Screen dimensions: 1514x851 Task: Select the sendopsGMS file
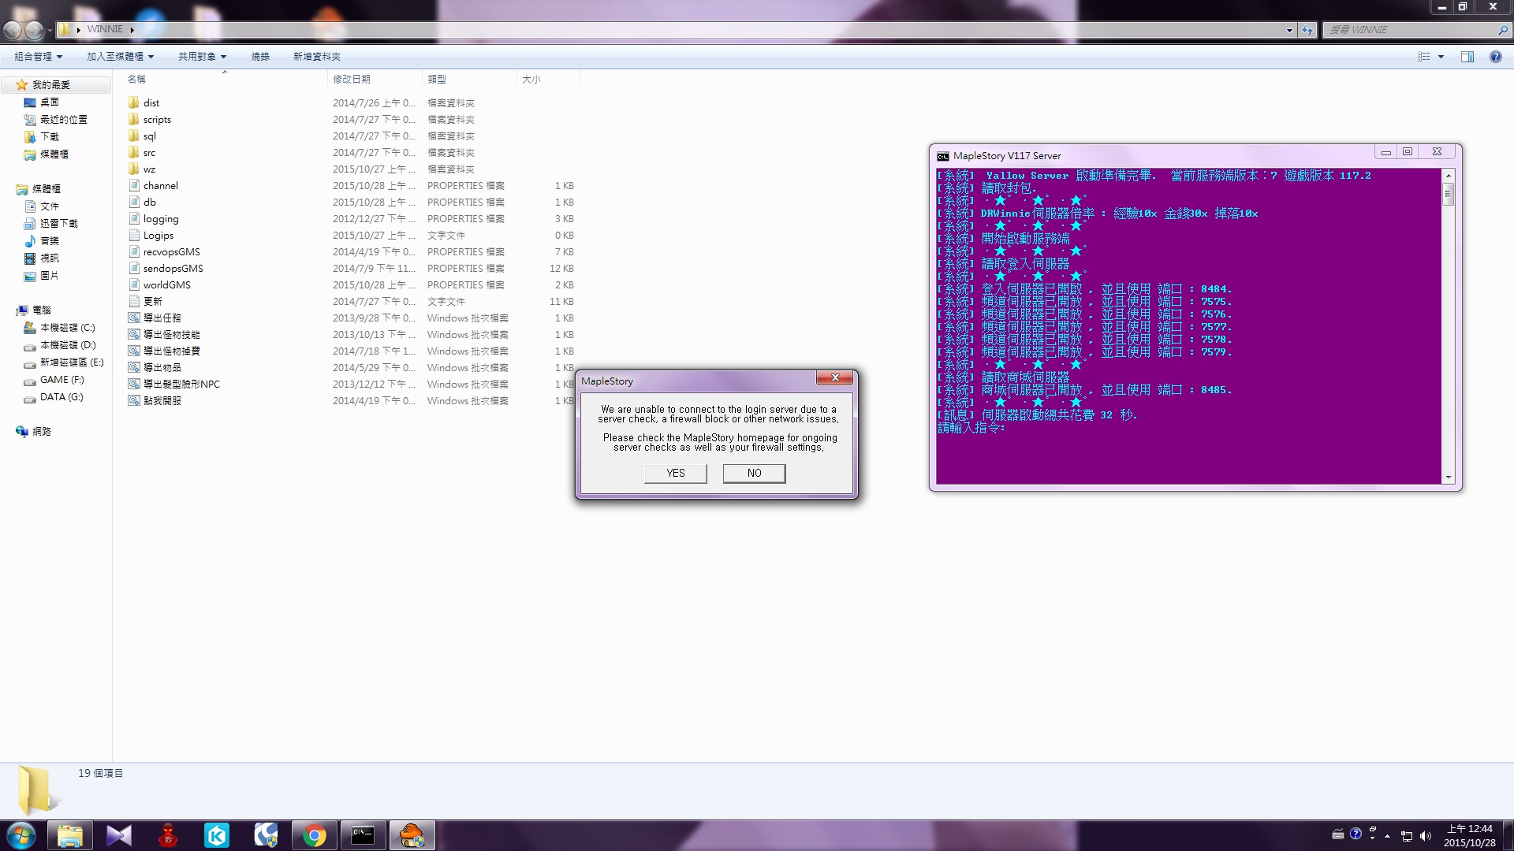tap(173, 269)
